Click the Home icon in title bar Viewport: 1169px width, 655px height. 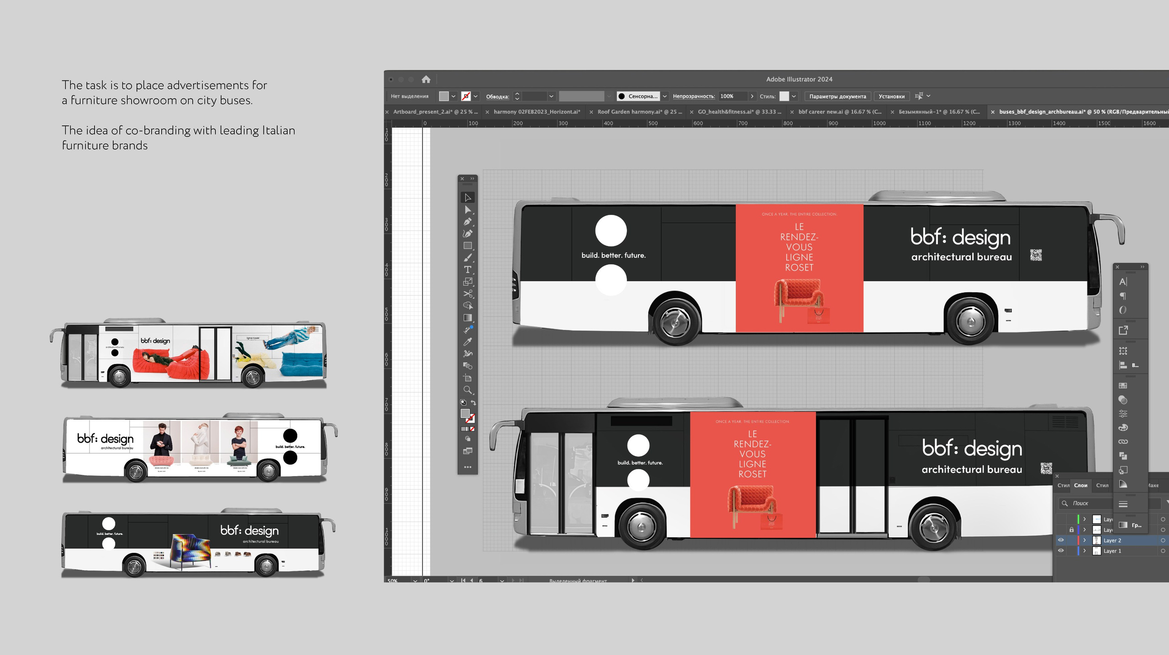coord(426,79)
